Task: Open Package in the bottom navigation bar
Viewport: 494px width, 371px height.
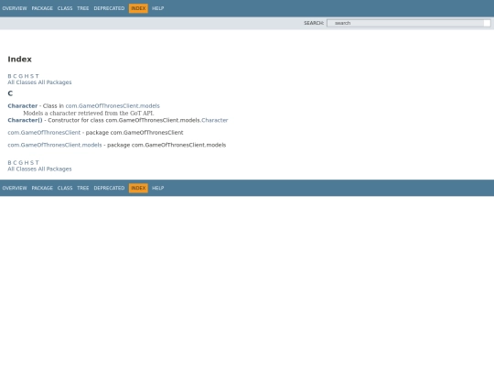Action: 42,188
